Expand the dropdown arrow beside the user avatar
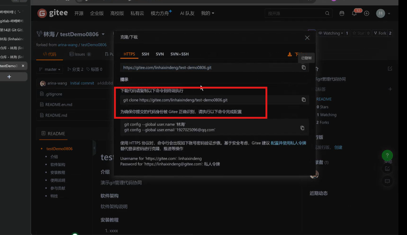Screen dimensions: 407x235 [x=389, y=14]
